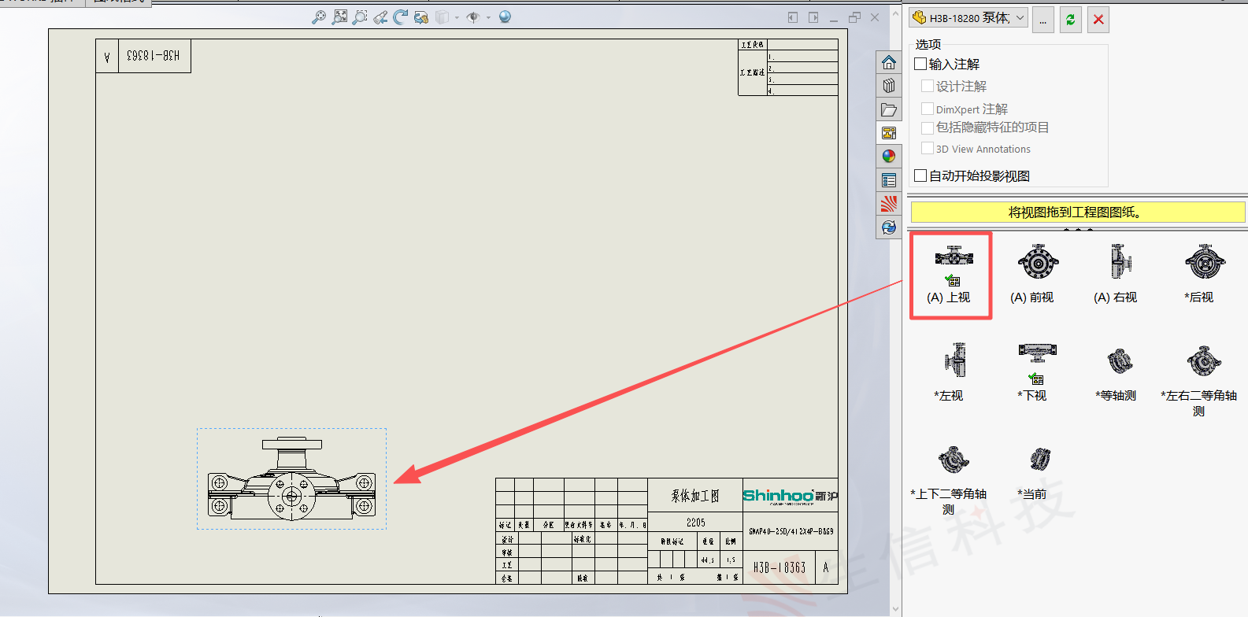Screen dimensions: 1248x617
Task: Toggle the 设计注解 checkbox
Action: pos(928,86)
